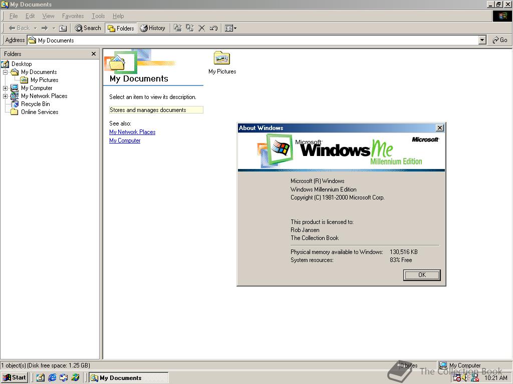Viewport: 513px width, 384px height.
Task: Open the Favorites menu
Action: point(73,16)
